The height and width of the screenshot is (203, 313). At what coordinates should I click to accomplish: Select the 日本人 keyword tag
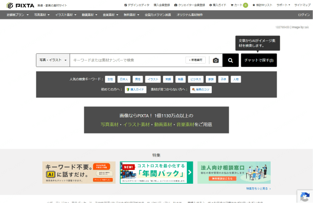(x=124, y=79)
